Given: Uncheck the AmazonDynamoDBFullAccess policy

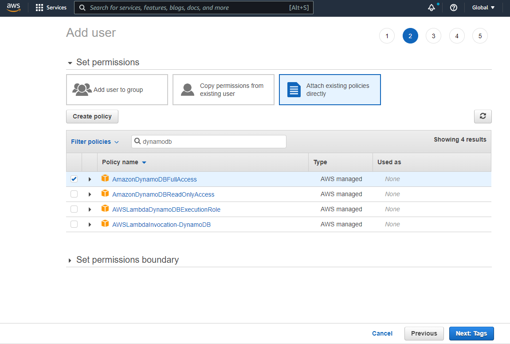Looking at the screenshot, I should click(x=74, y=179).
